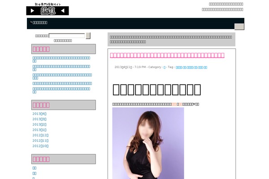The height and width of the screenshot is (179, 269).
Task: Open the 2012 November archive link
Action: (x=40, y=141)
